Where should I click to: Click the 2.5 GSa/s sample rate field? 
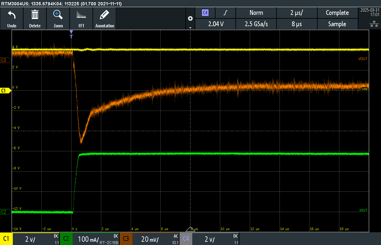256,24
